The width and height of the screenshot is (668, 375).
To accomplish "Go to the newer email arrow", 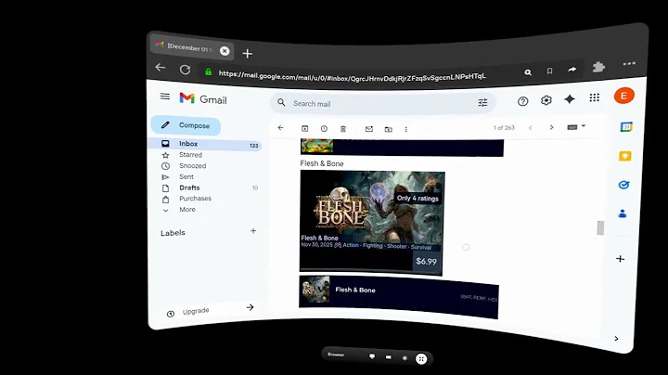I will click(x=531, y=127).
